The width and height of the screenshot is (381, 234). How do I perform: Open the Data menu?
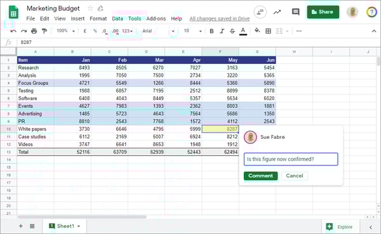[x=117, y=18]
